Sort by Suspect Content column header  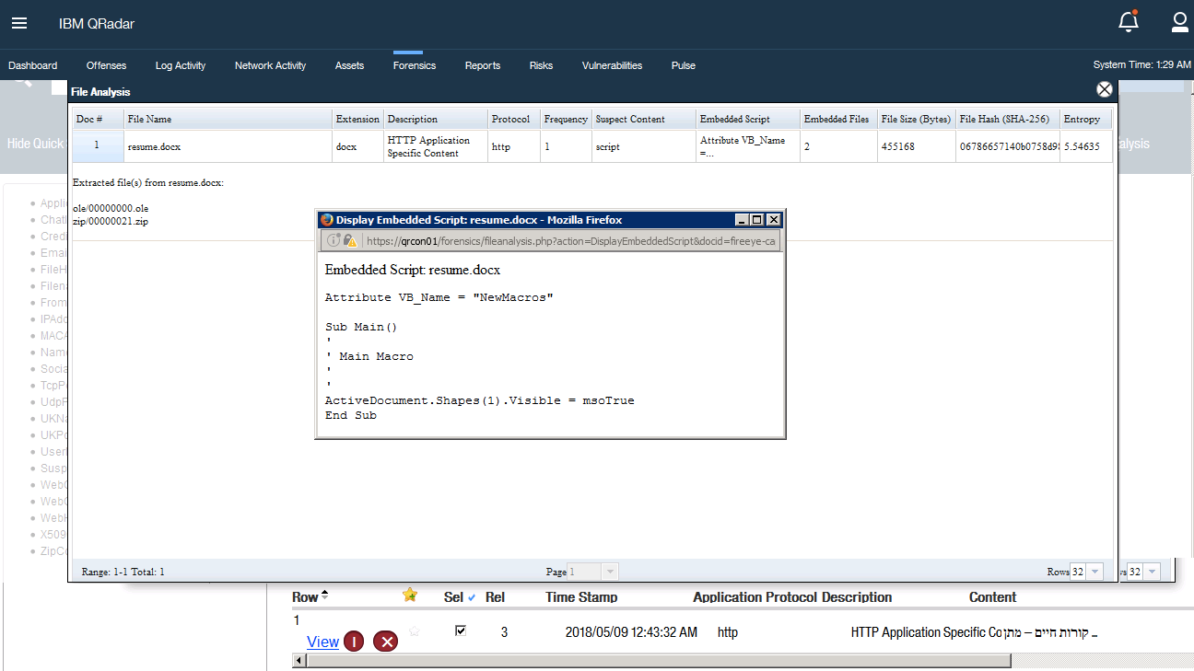644,119
